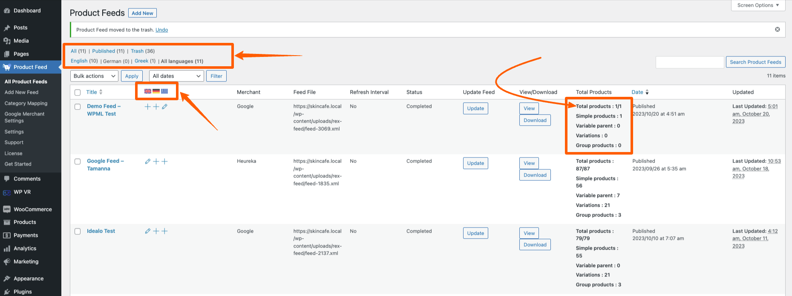This screenshot has height=296, width=792.
Task: Click the Add New button
Action: click(142, 13)
